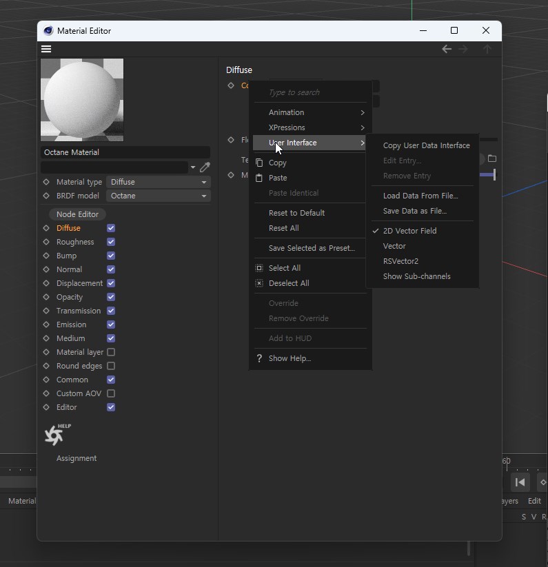
Task: Pick material with eyedropper icon
Action: click(x=205, y=167)
